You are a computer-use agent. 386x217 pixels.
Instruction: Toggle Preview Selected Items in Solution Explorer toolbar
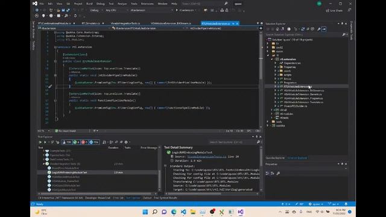coord(324,29)
